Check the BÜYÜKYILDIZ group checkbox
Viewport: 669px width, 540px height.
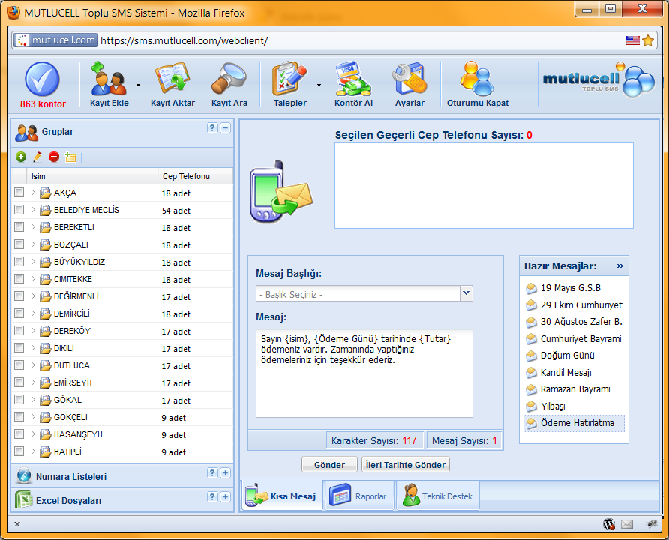[19, 262]
